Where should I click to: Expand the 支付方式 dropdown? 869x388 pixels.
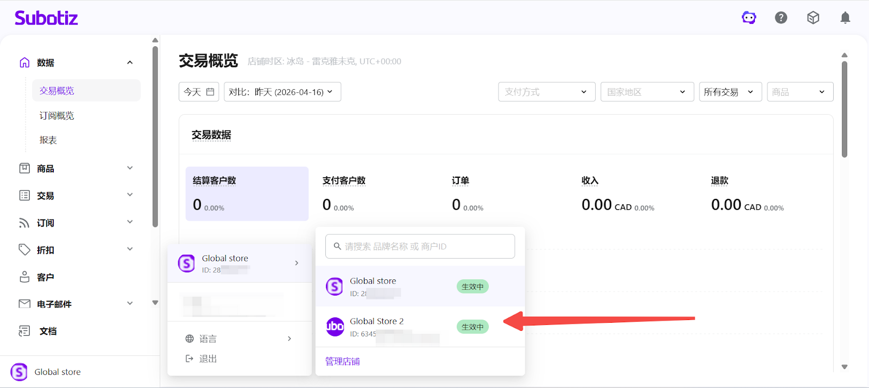546,92
